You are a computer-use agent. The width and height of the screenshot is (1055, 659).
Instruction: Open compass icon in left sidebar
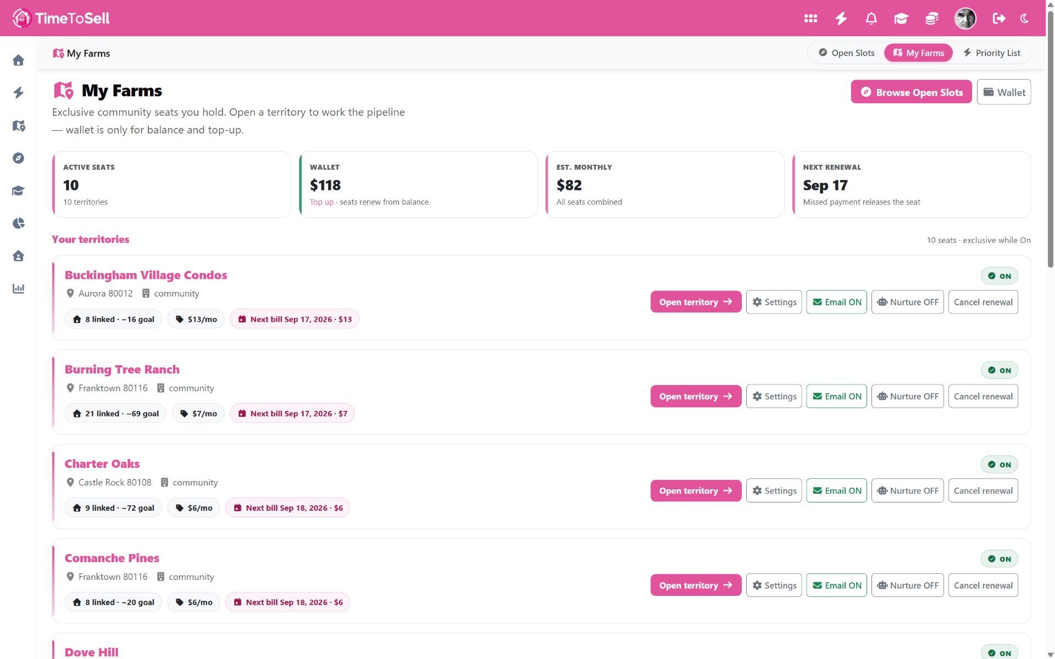[18, 158]
